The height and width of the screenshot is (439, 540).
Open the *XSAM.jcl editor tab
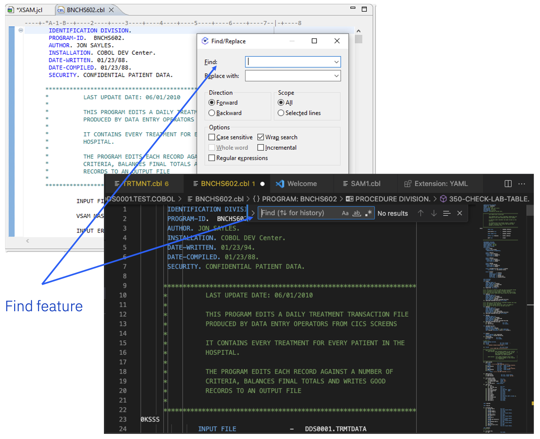(29, 10)
